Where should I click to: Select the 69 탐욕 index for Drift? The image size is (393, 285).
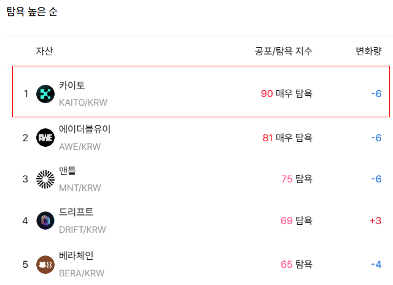point(297,221)
